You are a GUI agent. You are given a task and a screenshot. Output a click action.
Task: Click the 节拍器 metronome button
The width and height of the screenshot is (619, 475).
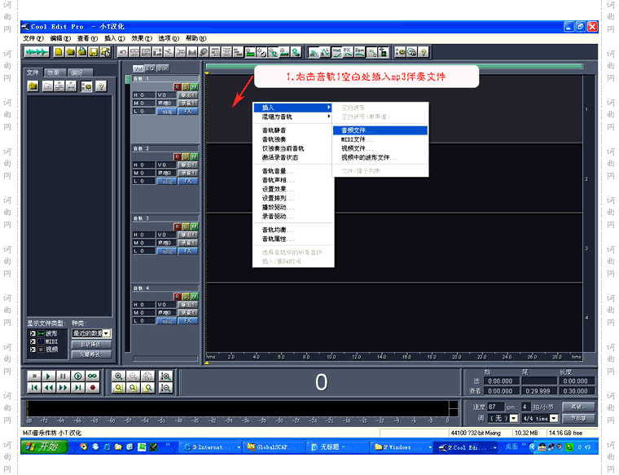coord(578,418)
